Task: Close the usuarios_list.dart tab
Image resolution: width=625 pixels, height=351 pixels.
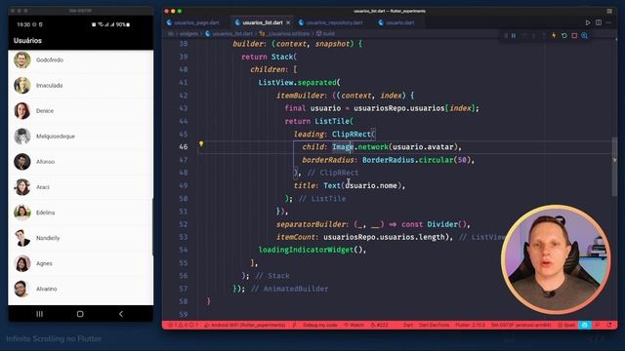Action: tap(288, 22)
